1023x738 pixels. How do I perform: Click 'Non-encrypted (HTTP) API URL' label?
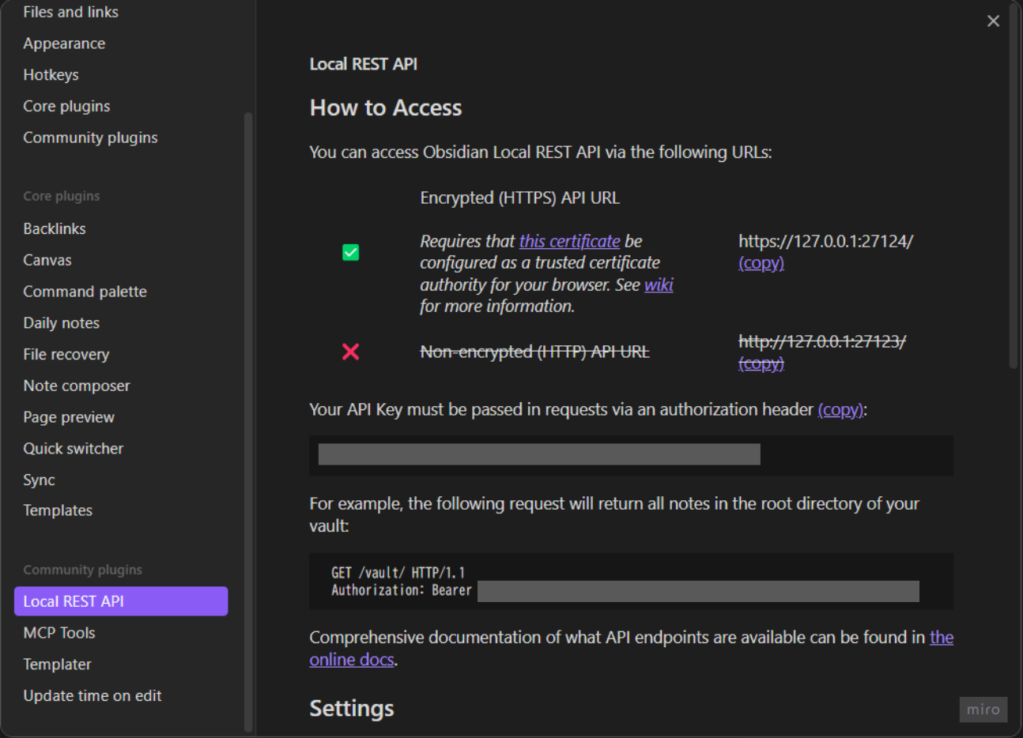coord(534,352)
